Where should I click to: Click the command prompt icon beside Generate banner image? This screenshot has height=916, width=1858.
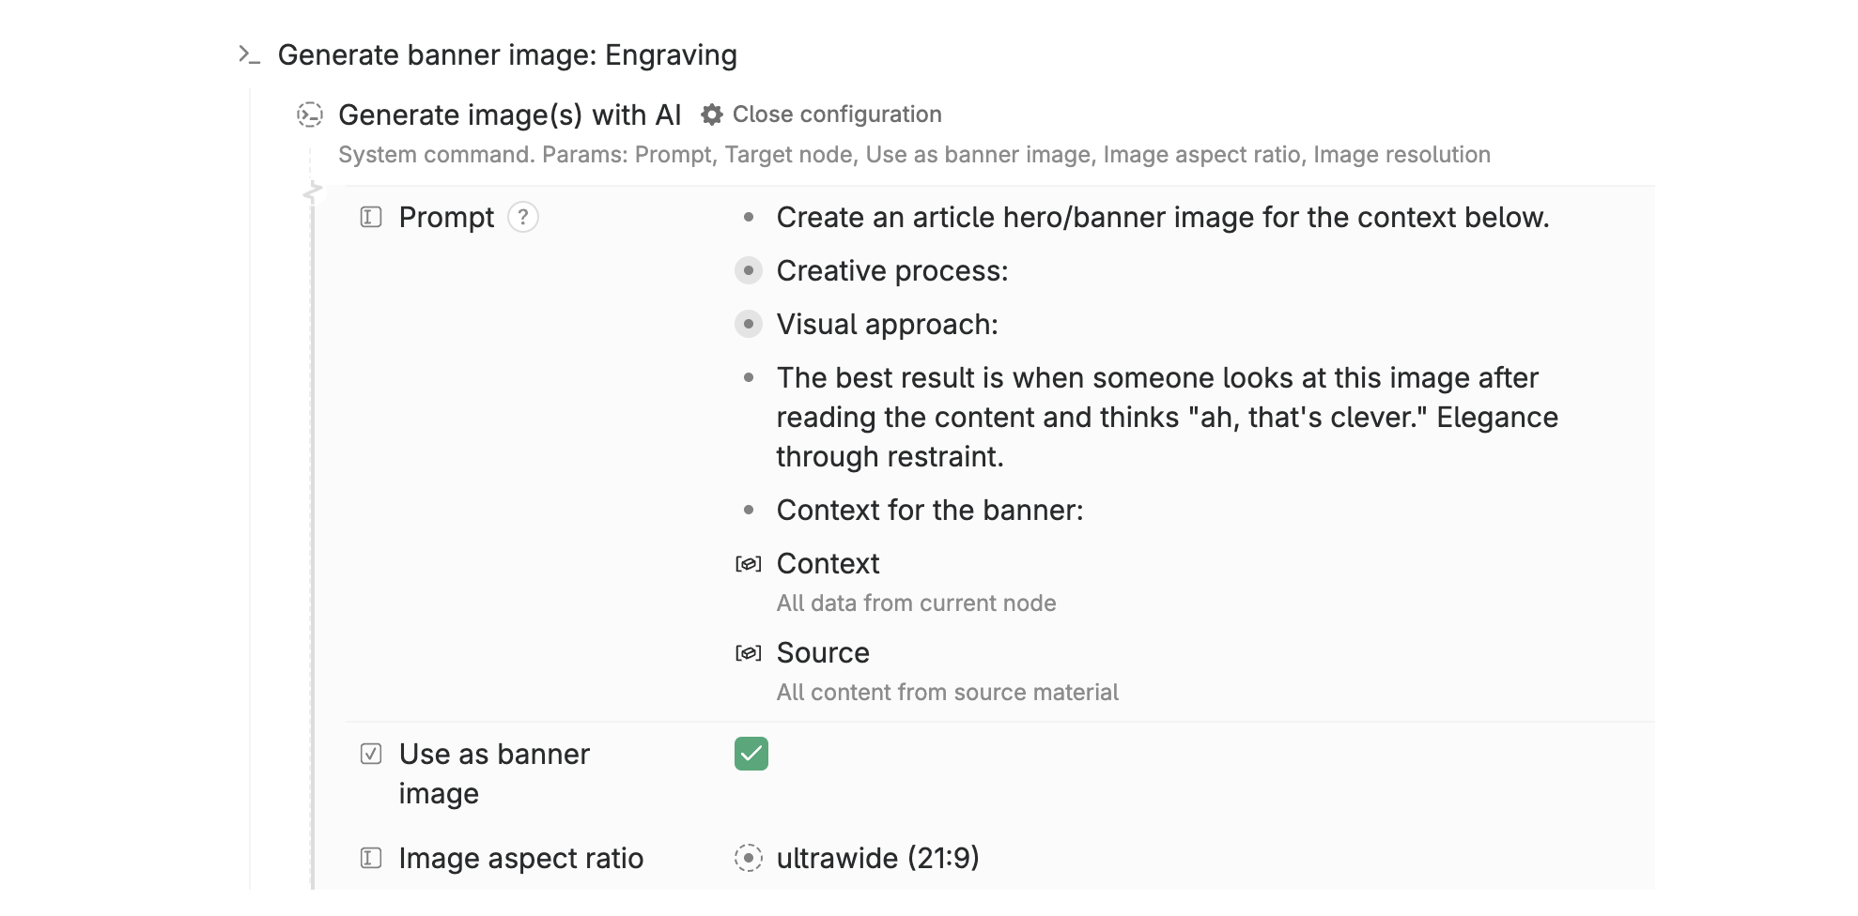248,55
